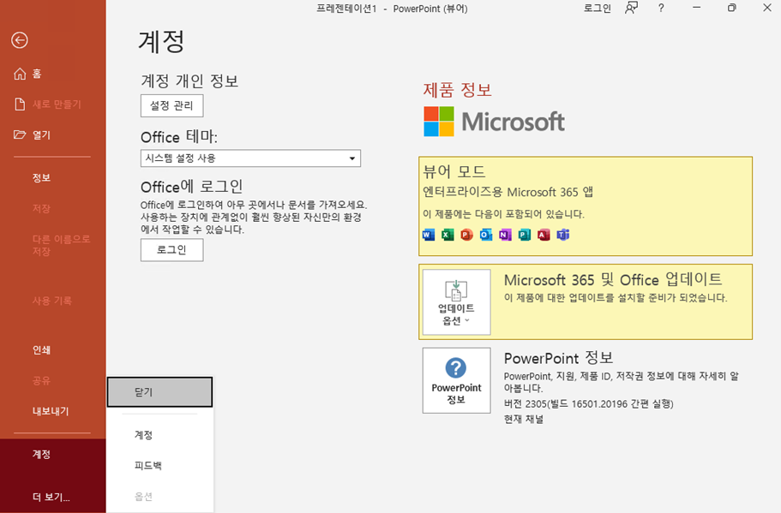Restore down the PowerPoint window

(x=731, y=8)
